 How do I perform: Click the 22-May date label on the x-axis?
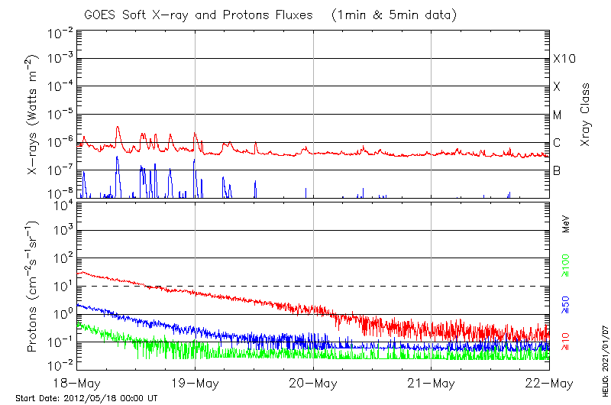pos(549,383)
